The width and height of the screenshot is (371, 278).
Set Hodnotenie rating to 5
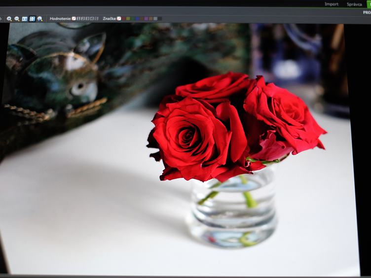click(x=97, y=18)
